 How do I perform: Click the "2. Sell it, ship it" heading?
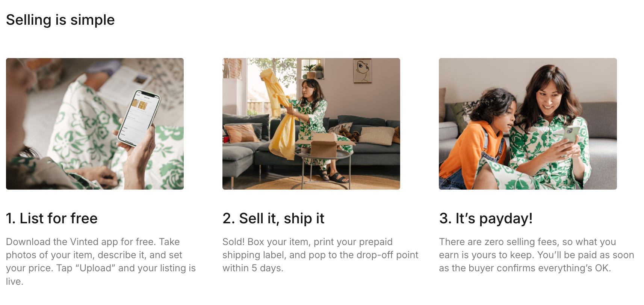(x=273, y=218)
